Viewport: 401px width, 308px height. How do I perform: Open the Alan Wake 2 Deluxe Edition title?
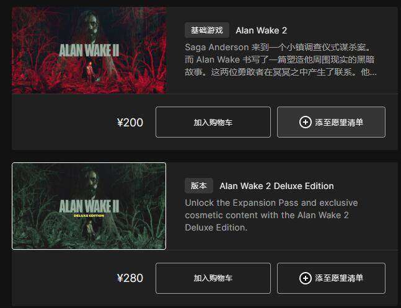coord(276,186)
